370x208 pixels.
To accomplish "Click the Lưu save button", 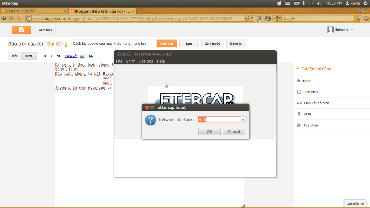I will pyautogui.click(x=189, y=44).
